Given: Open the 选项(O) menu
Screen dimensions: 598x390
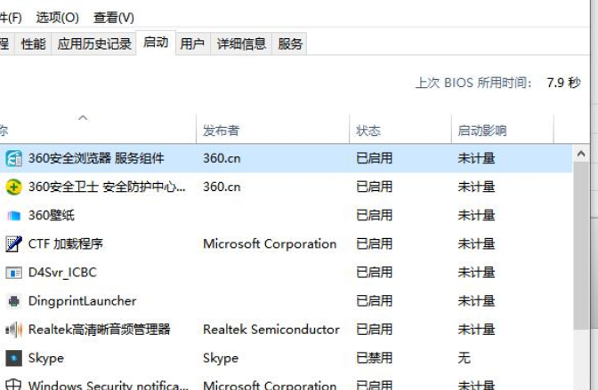Looking at the screenshot, I should pos(58,18).
